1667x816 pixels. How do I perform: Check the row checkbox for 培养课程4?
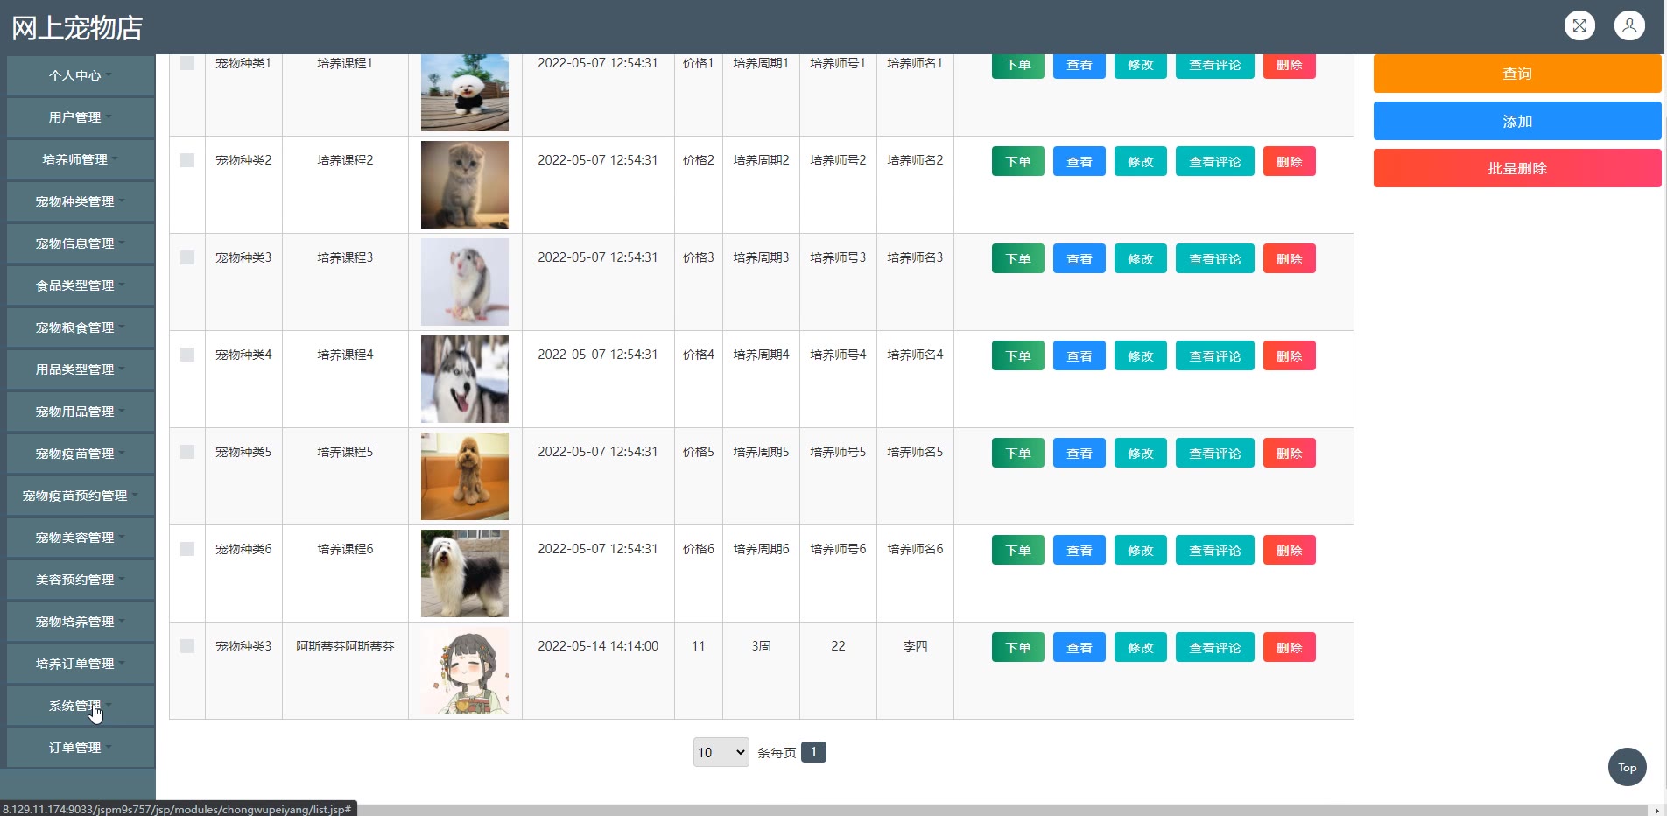(x=187, y=355)
